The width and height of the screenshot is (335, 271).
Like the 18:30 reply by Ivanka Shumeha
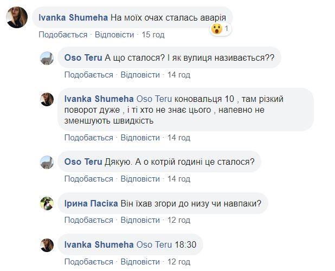pyautogui.click(x=89, y=262)
